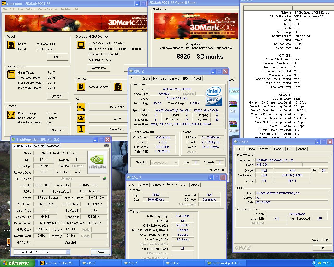The image size is (334, 267).
Task: Click the Selected Tests checklist icon
Action: click(11, 75)
